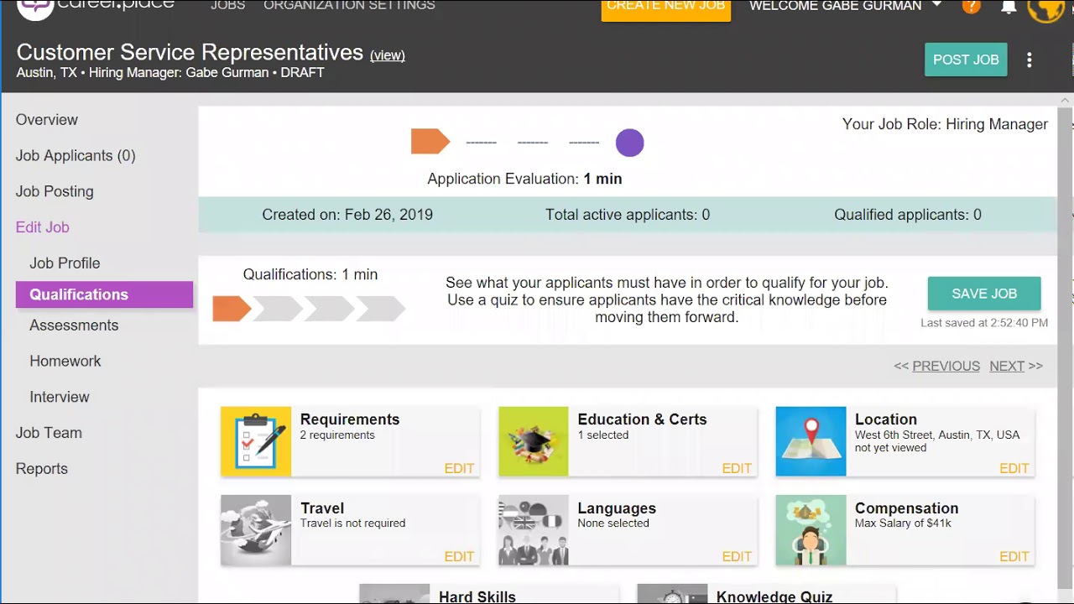Image resolution: width=1074 pixels, height=604 pixels.
Task: Click the SAVE JOB button
Action: pyautogui.click(x=984, y=294)
